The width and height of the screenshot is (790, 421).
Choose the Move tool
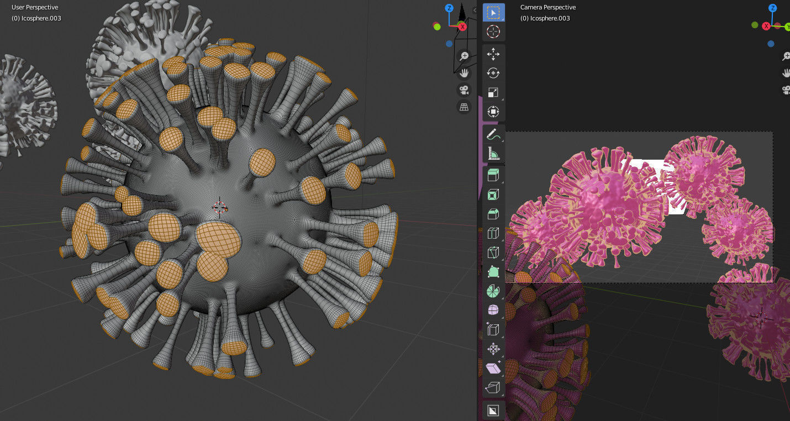(x=493, y=54)
